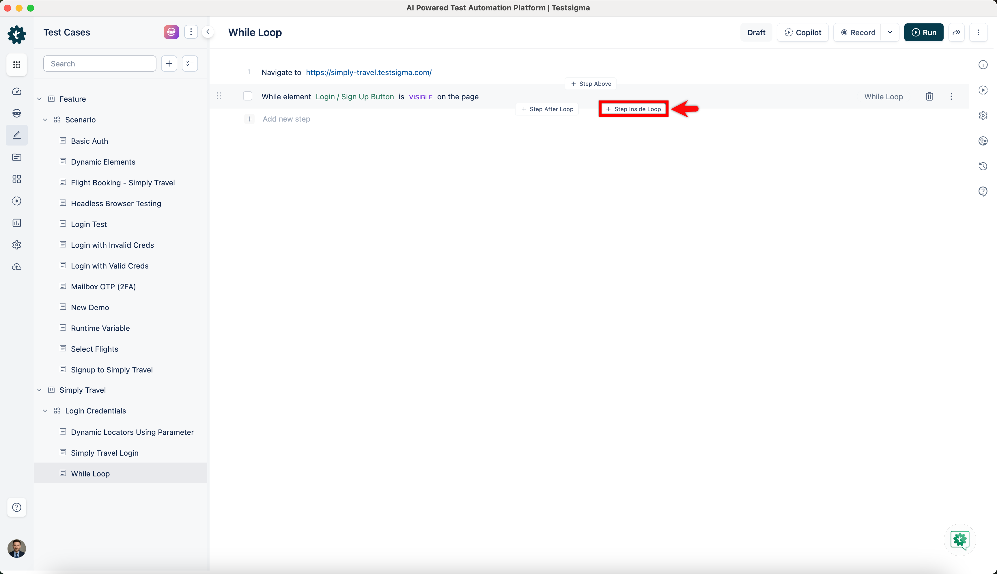Viewport: 997px width, 574px height.
Task: Select the Copilot robot icon in sidebar
Action: pyautogui.click(x=16, y=113)
